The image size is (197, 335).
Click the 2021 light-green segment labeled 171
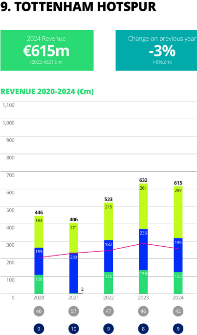point(74,238)
